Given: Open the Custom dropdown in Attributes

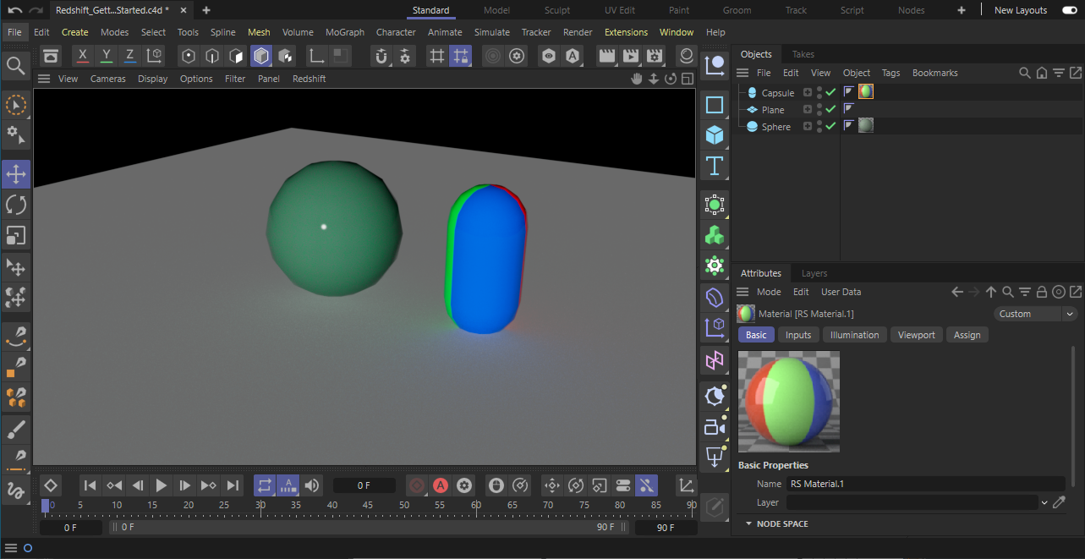Looking at the screenshot, I should (1035, 314).
